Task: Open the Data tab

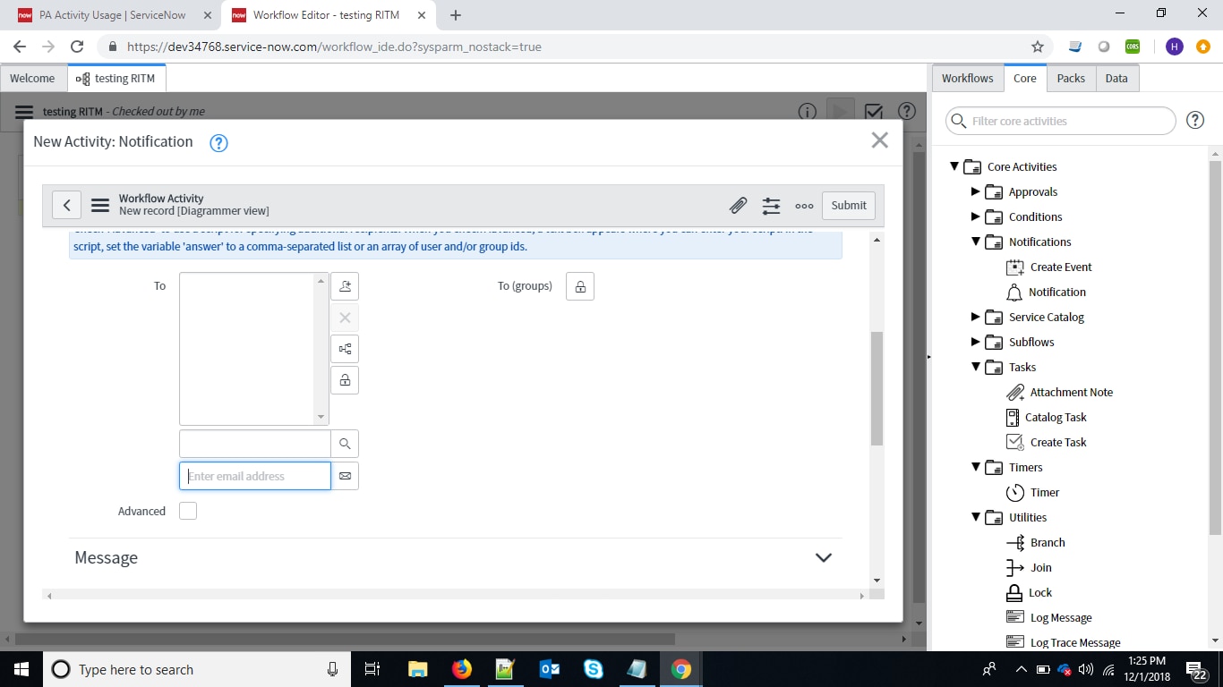Action: tap(1116, 78)
